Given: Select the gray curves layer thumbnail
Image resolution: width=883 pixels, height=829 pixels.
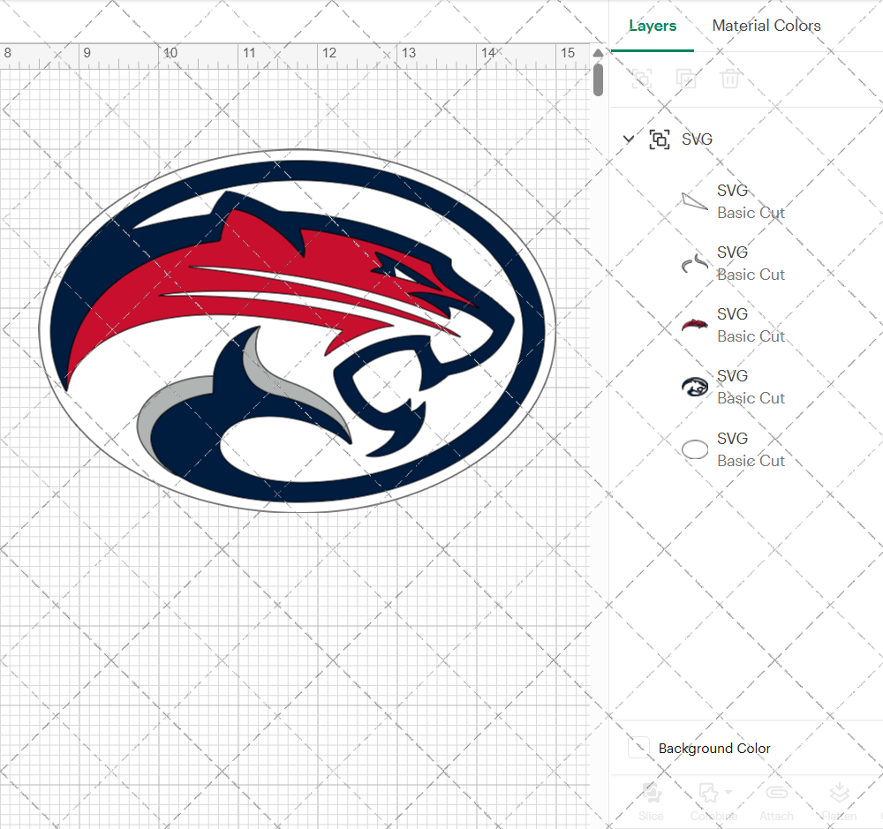Looking at the screenshot, I should point(695,263).
